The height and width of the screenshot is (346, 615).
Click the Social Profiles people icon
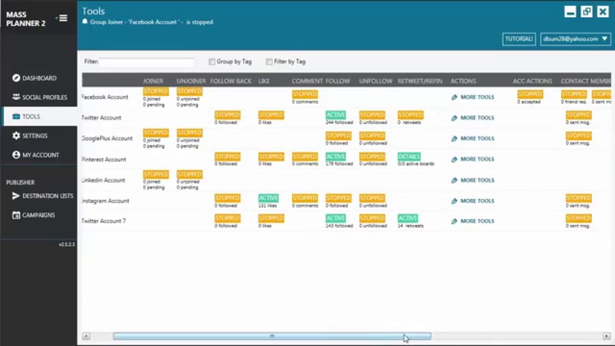pos(16,97)
